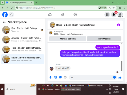Image resolution: width=127 pixels, height=95 pixels.
Task: Click the taskbar clock 8:41 PM
Action: click(116, 86)
